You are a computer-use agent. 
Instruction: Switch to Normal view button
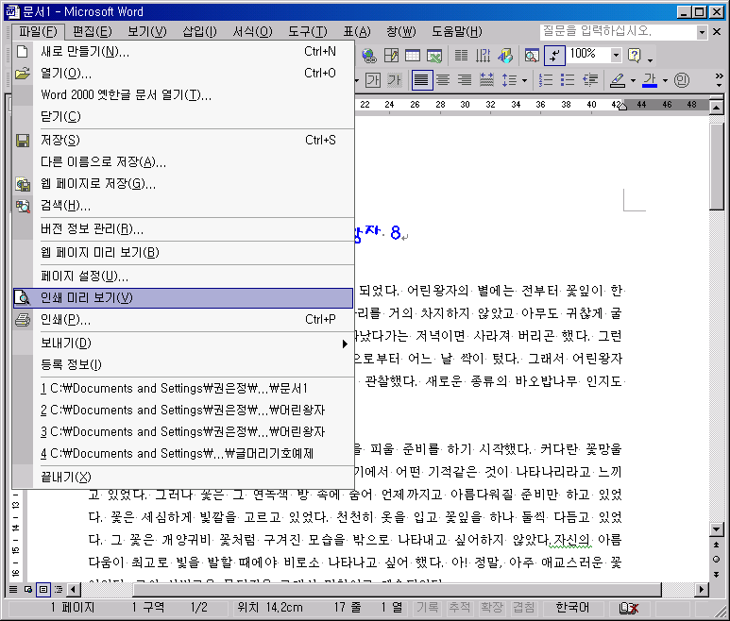point(13,589)
